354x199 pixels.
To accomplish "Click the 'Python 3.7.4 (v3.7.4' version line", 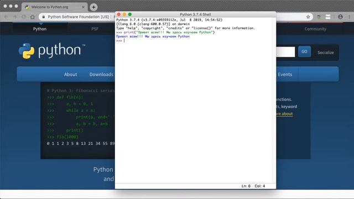I will 169,20.
